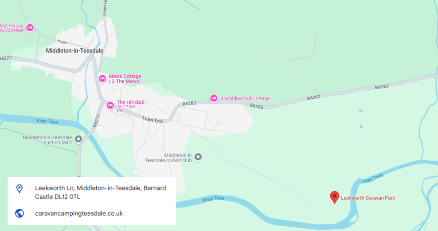Viewport: 438px width, 231px height.
Task: Open The Hill B&B hotel marker
Action: click(x=110, y=106)
